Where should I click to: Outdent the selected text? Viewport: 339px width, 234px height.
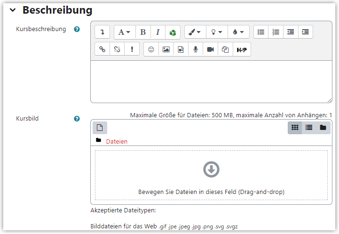[291, 32]
